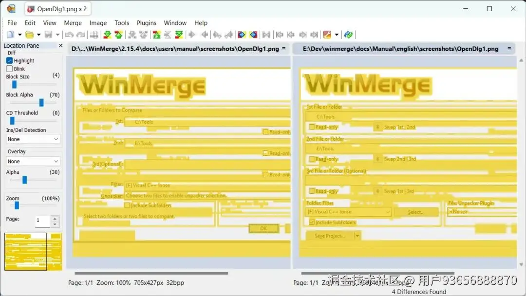Select the OpenDlg1.png x 2 tab
Viewport: 526px width, 296px height.
click(57, 9)
